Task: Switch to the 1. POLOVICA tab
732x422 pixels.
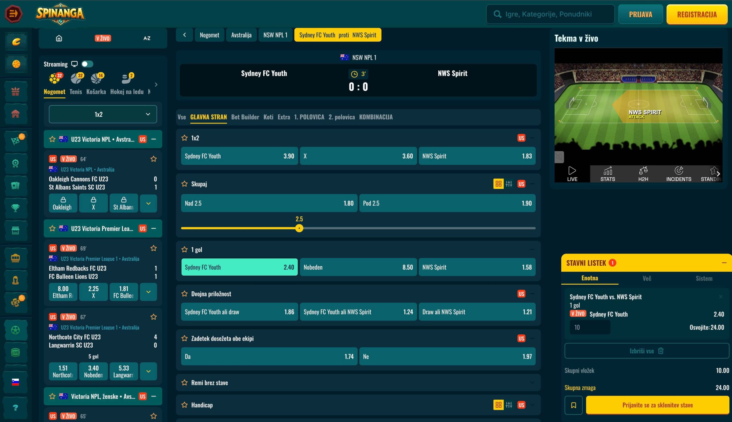Action: [x=309, y=117]
